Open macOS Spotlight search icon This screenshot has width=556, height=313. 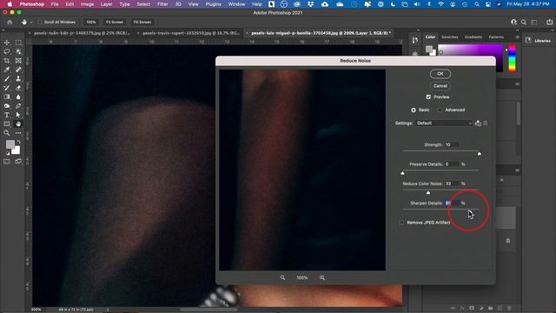point(477,4)
